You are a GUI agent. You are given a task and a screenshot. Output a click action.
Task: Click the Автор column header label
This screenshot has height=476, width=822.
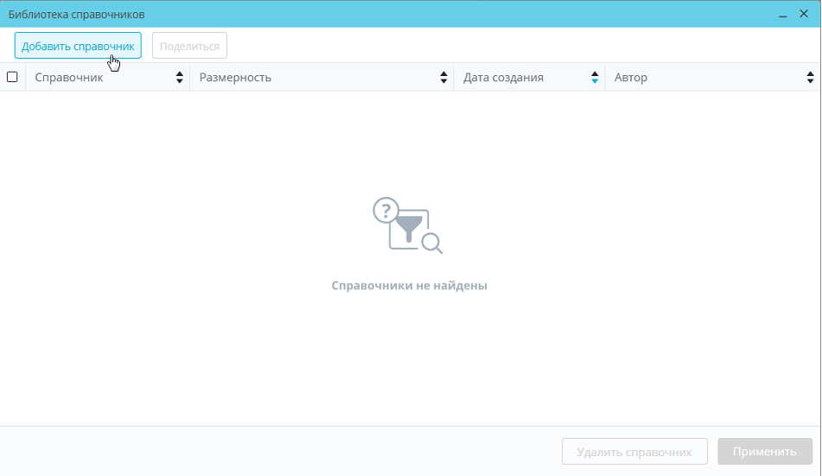tap(631, 78)
